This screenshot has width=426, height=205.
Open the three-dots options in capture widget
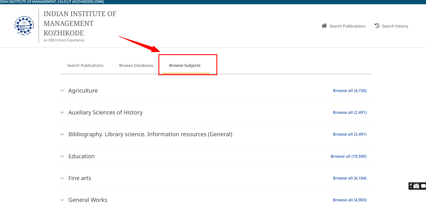(411, 187)
